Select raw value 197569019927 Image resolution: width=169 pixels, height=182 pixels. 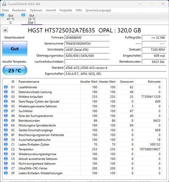point(150,149)
